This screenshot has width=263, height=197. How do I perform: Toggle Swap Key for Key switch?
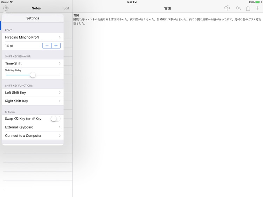[55, 119]
